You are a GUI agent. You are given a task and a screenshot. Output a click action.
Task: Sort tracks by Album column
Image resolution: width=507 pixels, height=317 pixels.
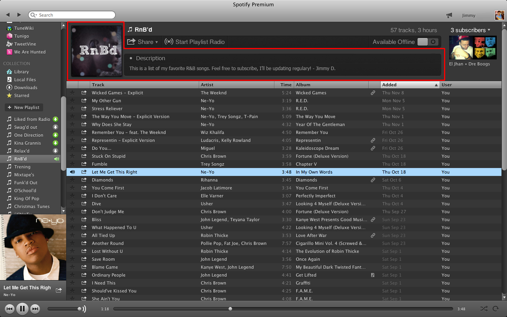coord(331,85)
